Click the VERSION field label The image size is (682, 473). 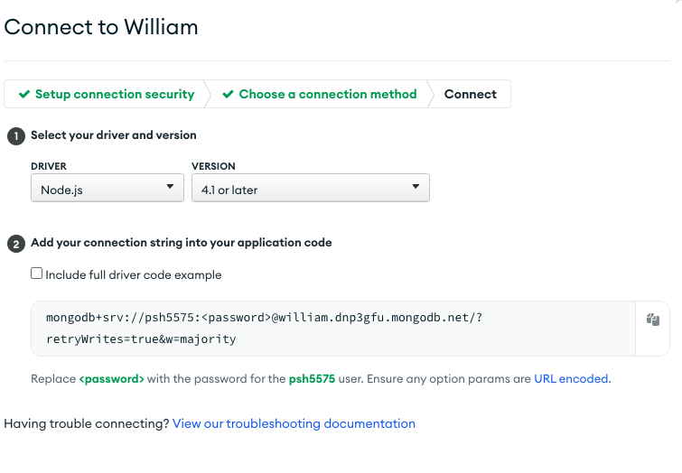pos(213,166)
